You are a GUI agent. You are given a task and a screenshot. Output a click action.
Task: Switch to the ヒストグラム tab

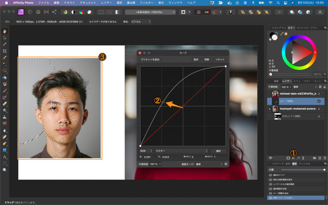coord(279,28)
